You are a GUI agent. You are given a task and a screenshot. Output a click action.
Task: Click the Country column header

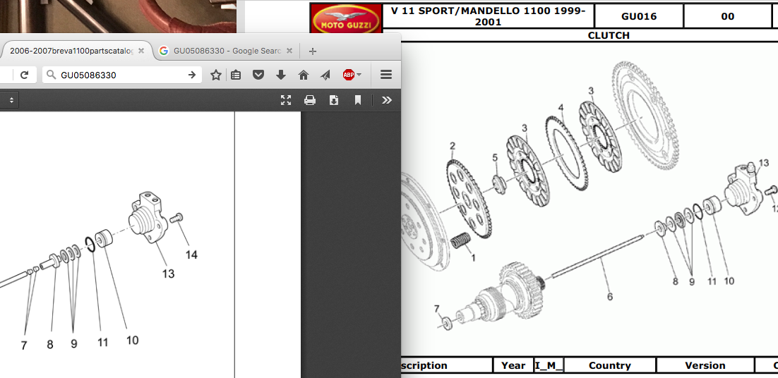(609, 365)
